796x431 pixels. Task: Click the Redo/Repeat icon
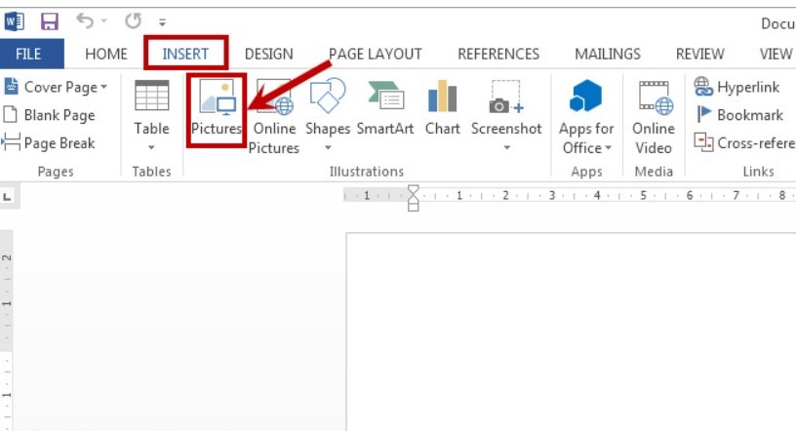tap(133, 20)
